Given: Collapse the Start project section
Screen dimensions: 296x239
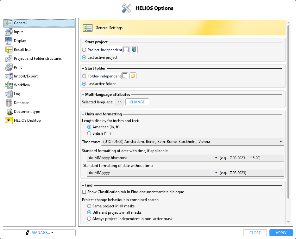Looking at the screenshot, I should (x=83, y=42).
